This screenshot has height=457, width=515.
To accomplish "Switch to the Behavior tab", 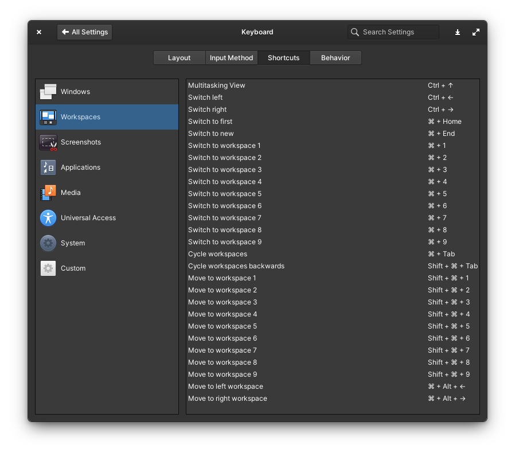I will point(335,58).
